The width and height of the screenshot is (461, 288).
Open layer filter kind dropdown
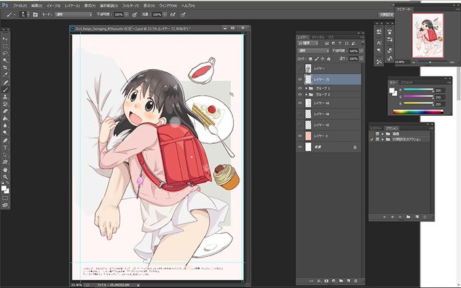[x=308, y=43]
